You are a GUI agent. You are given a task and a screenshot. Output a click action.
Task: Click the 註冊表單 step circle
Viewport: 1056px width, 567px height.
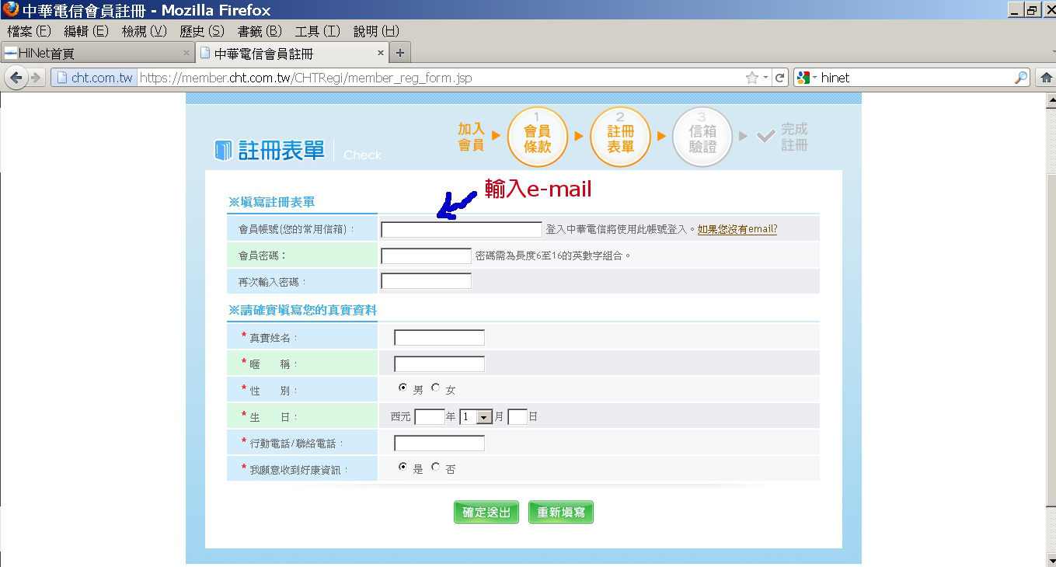(x=620, y=137)
